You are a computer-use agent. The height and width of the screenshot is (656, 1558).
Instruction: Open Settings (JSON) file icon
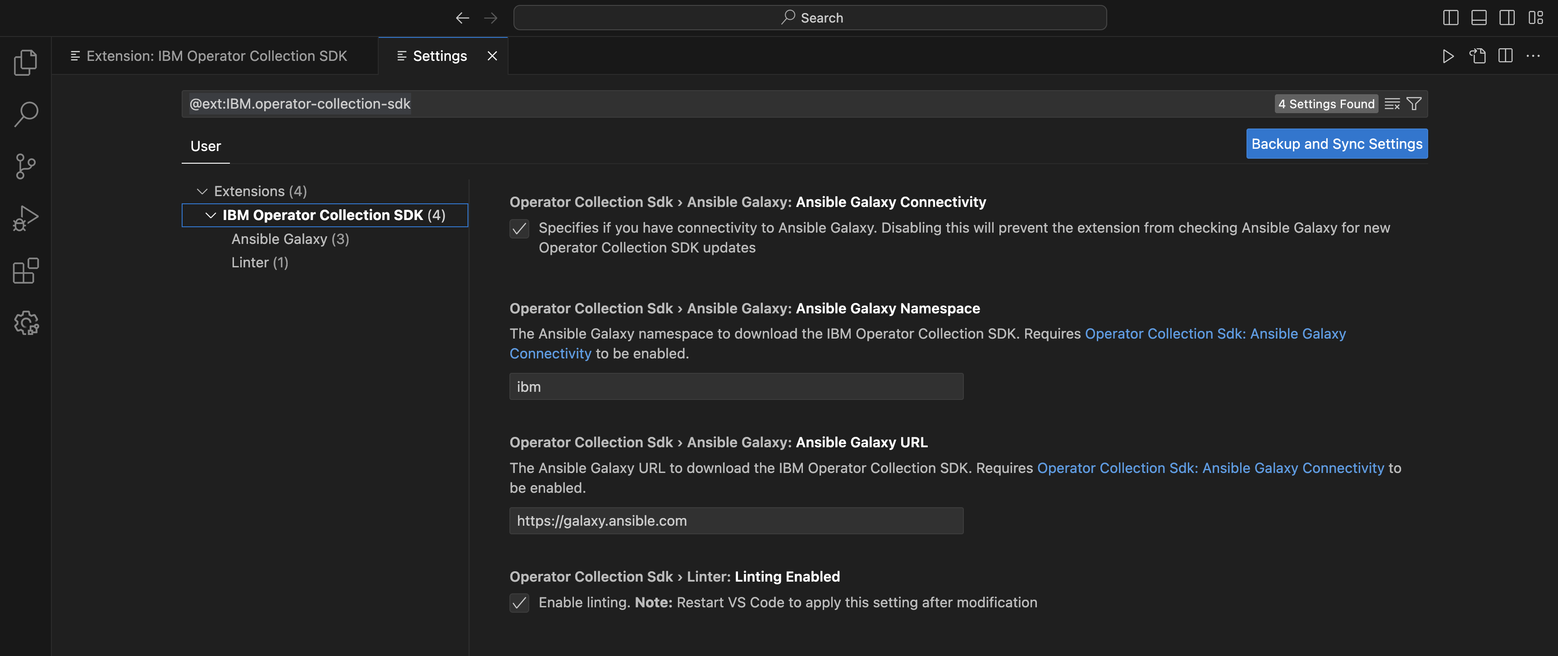click(x=1477, y=56)
